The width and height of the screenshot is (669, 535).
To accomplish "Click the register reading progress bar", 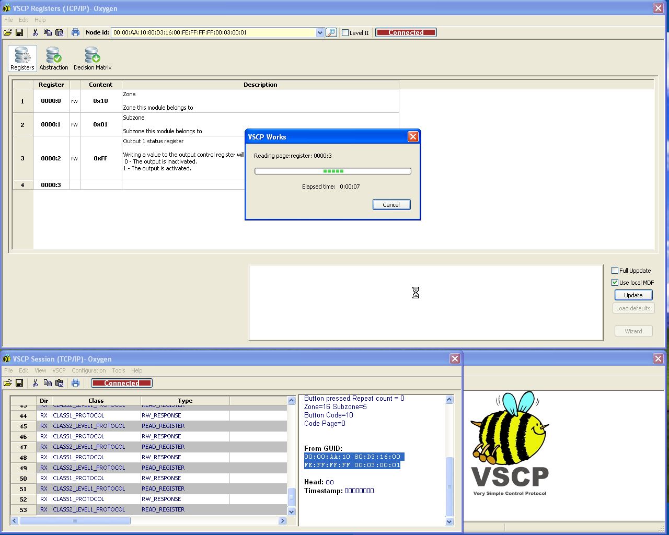I will pos(333,171).
